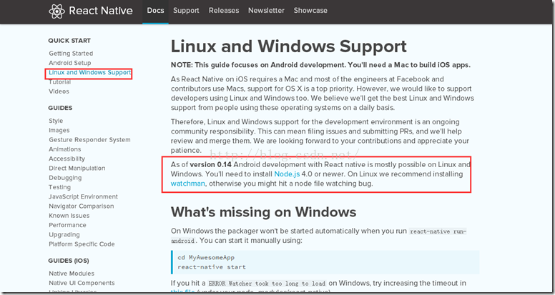
Task: Open the Newsletter nav link
Action: [x=267, y=11]
